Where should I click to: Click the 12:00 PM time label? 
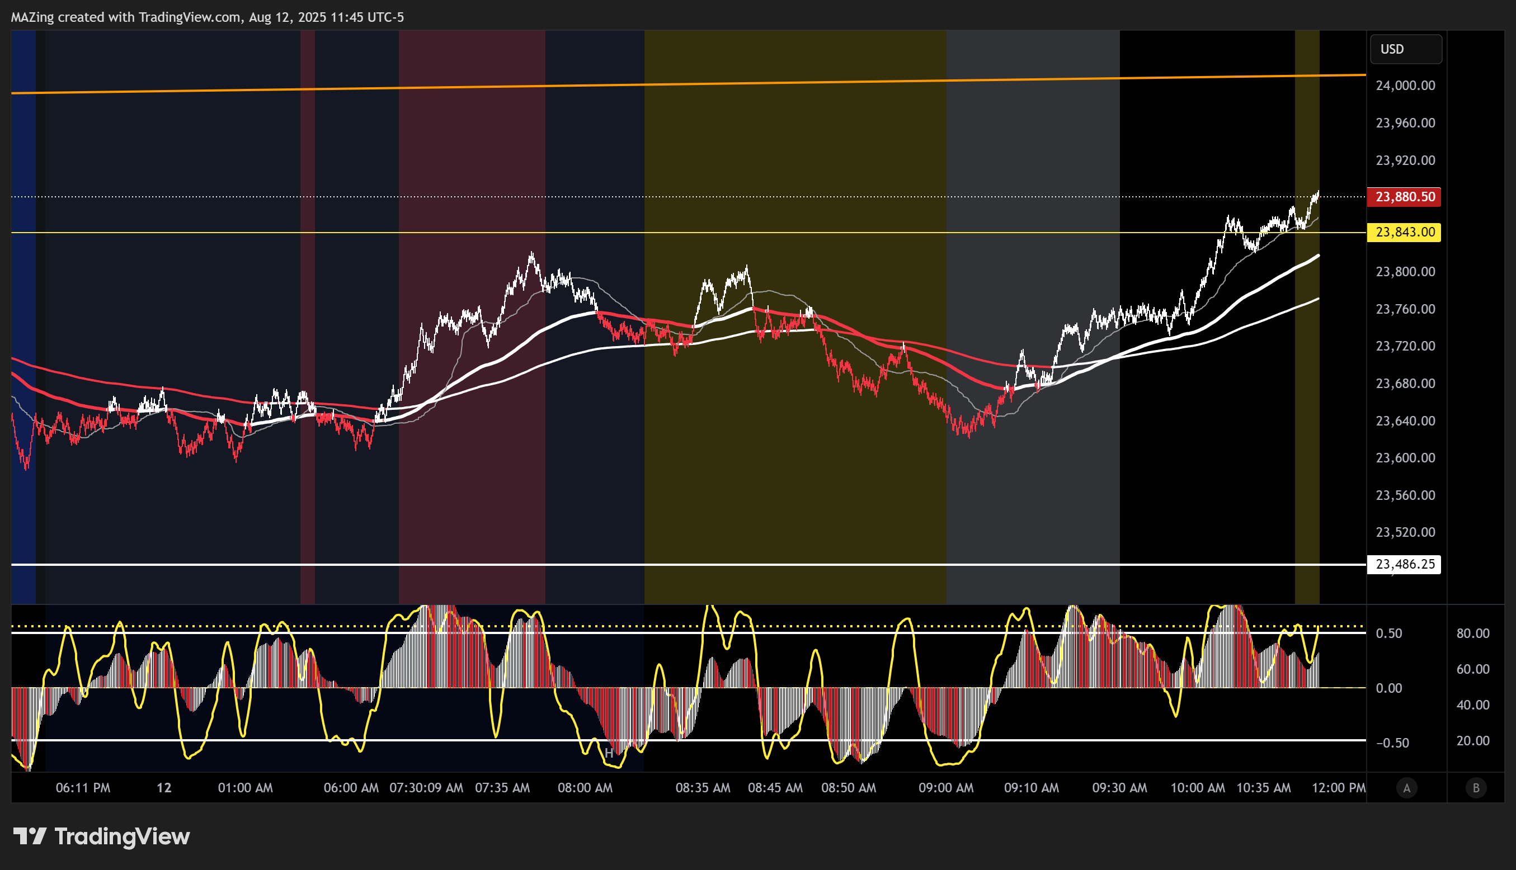coord(1339,788)
